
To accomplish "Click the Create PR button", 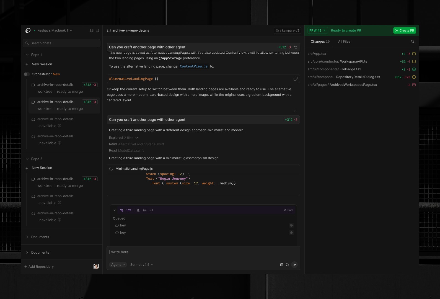I will click(405, 30).
